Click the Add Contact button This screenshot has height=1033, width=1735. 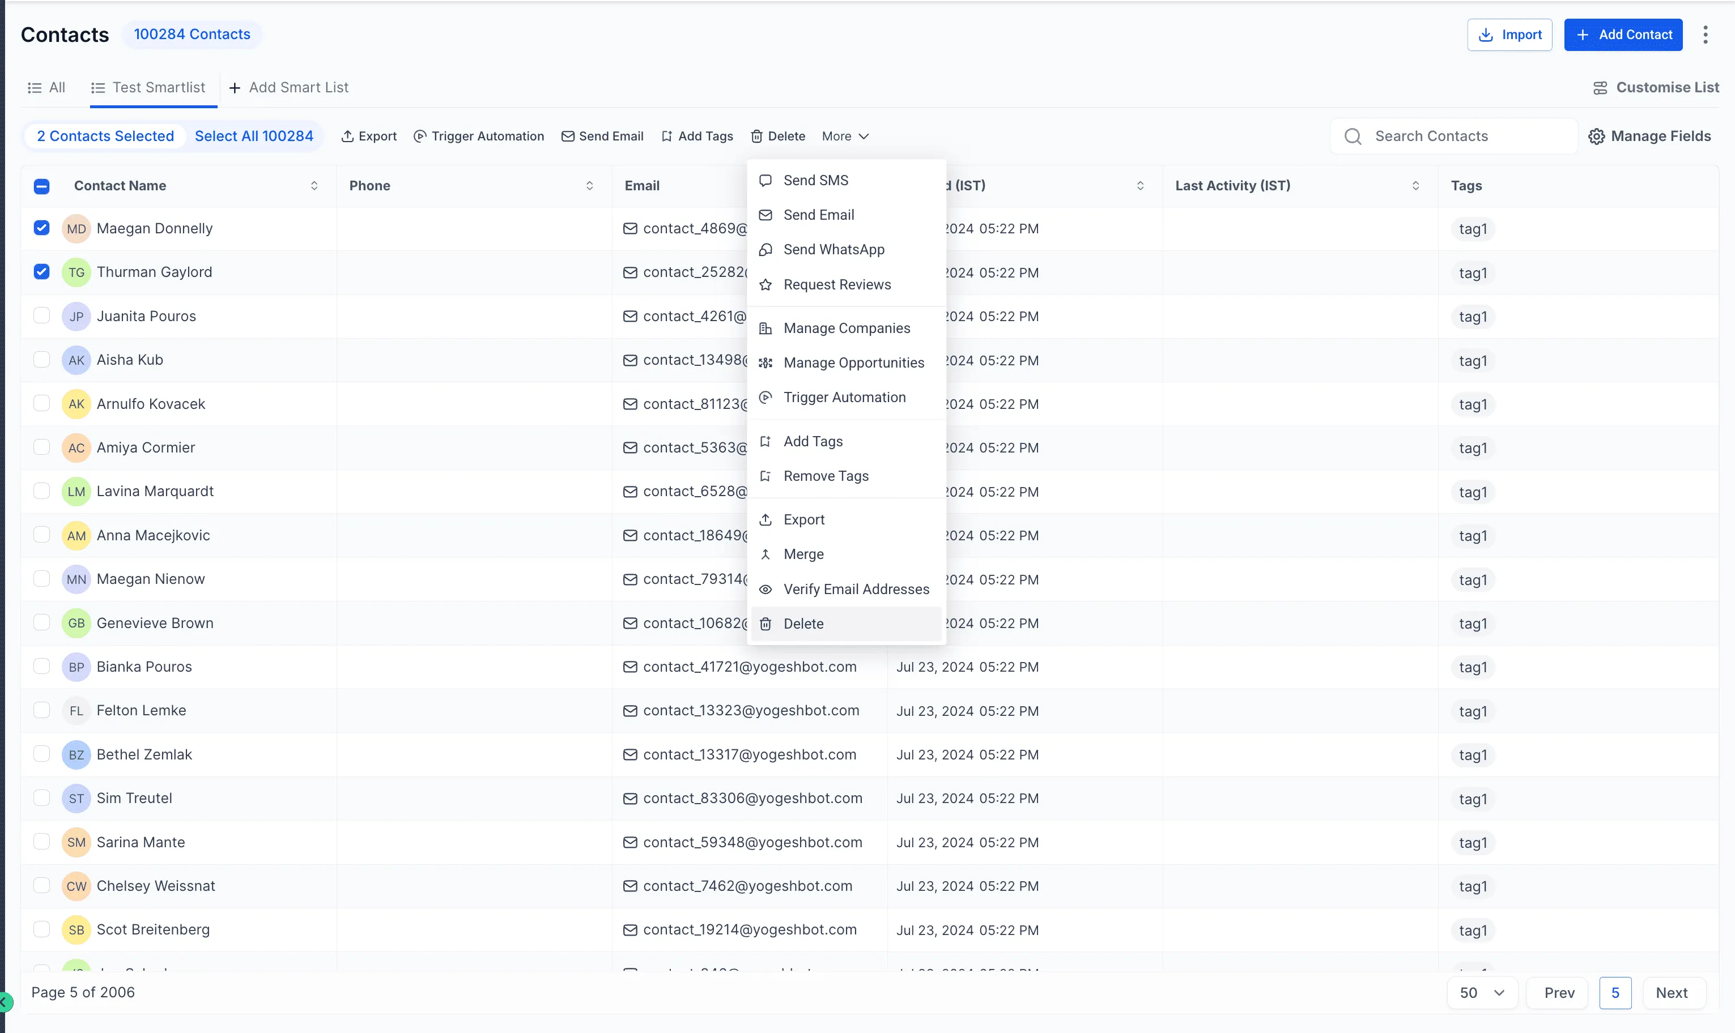pyautogui.click(x=1623, y=34)
